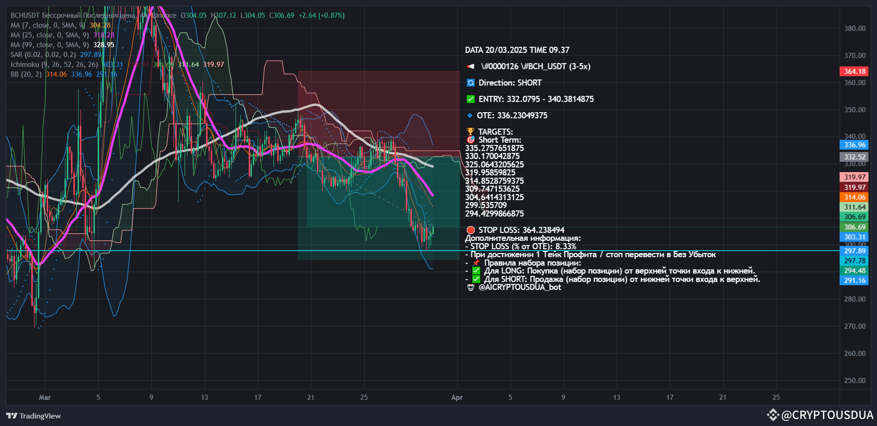
Task: Open the Binance exchange selector
Action: click(163, 15)
